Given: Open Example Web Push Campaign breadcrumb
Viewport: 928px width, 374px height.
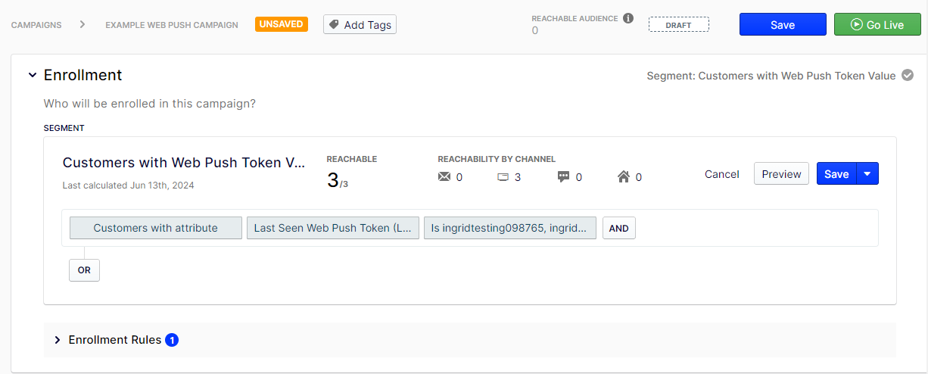Looking at the screenshot, I should [172, 25].
